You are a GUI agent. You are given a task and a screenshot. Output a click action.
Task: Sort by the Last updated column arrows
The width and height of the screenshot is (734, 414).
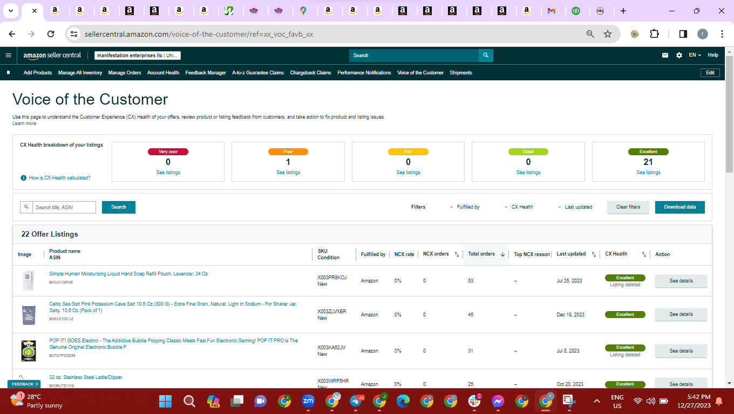point(594,254)
